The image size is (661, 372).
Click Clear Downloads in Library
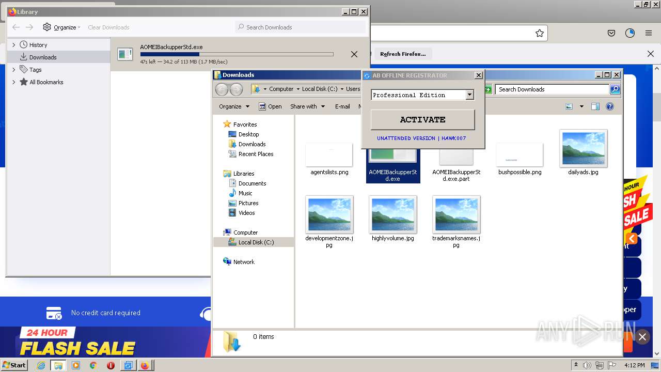coord(108,27)
